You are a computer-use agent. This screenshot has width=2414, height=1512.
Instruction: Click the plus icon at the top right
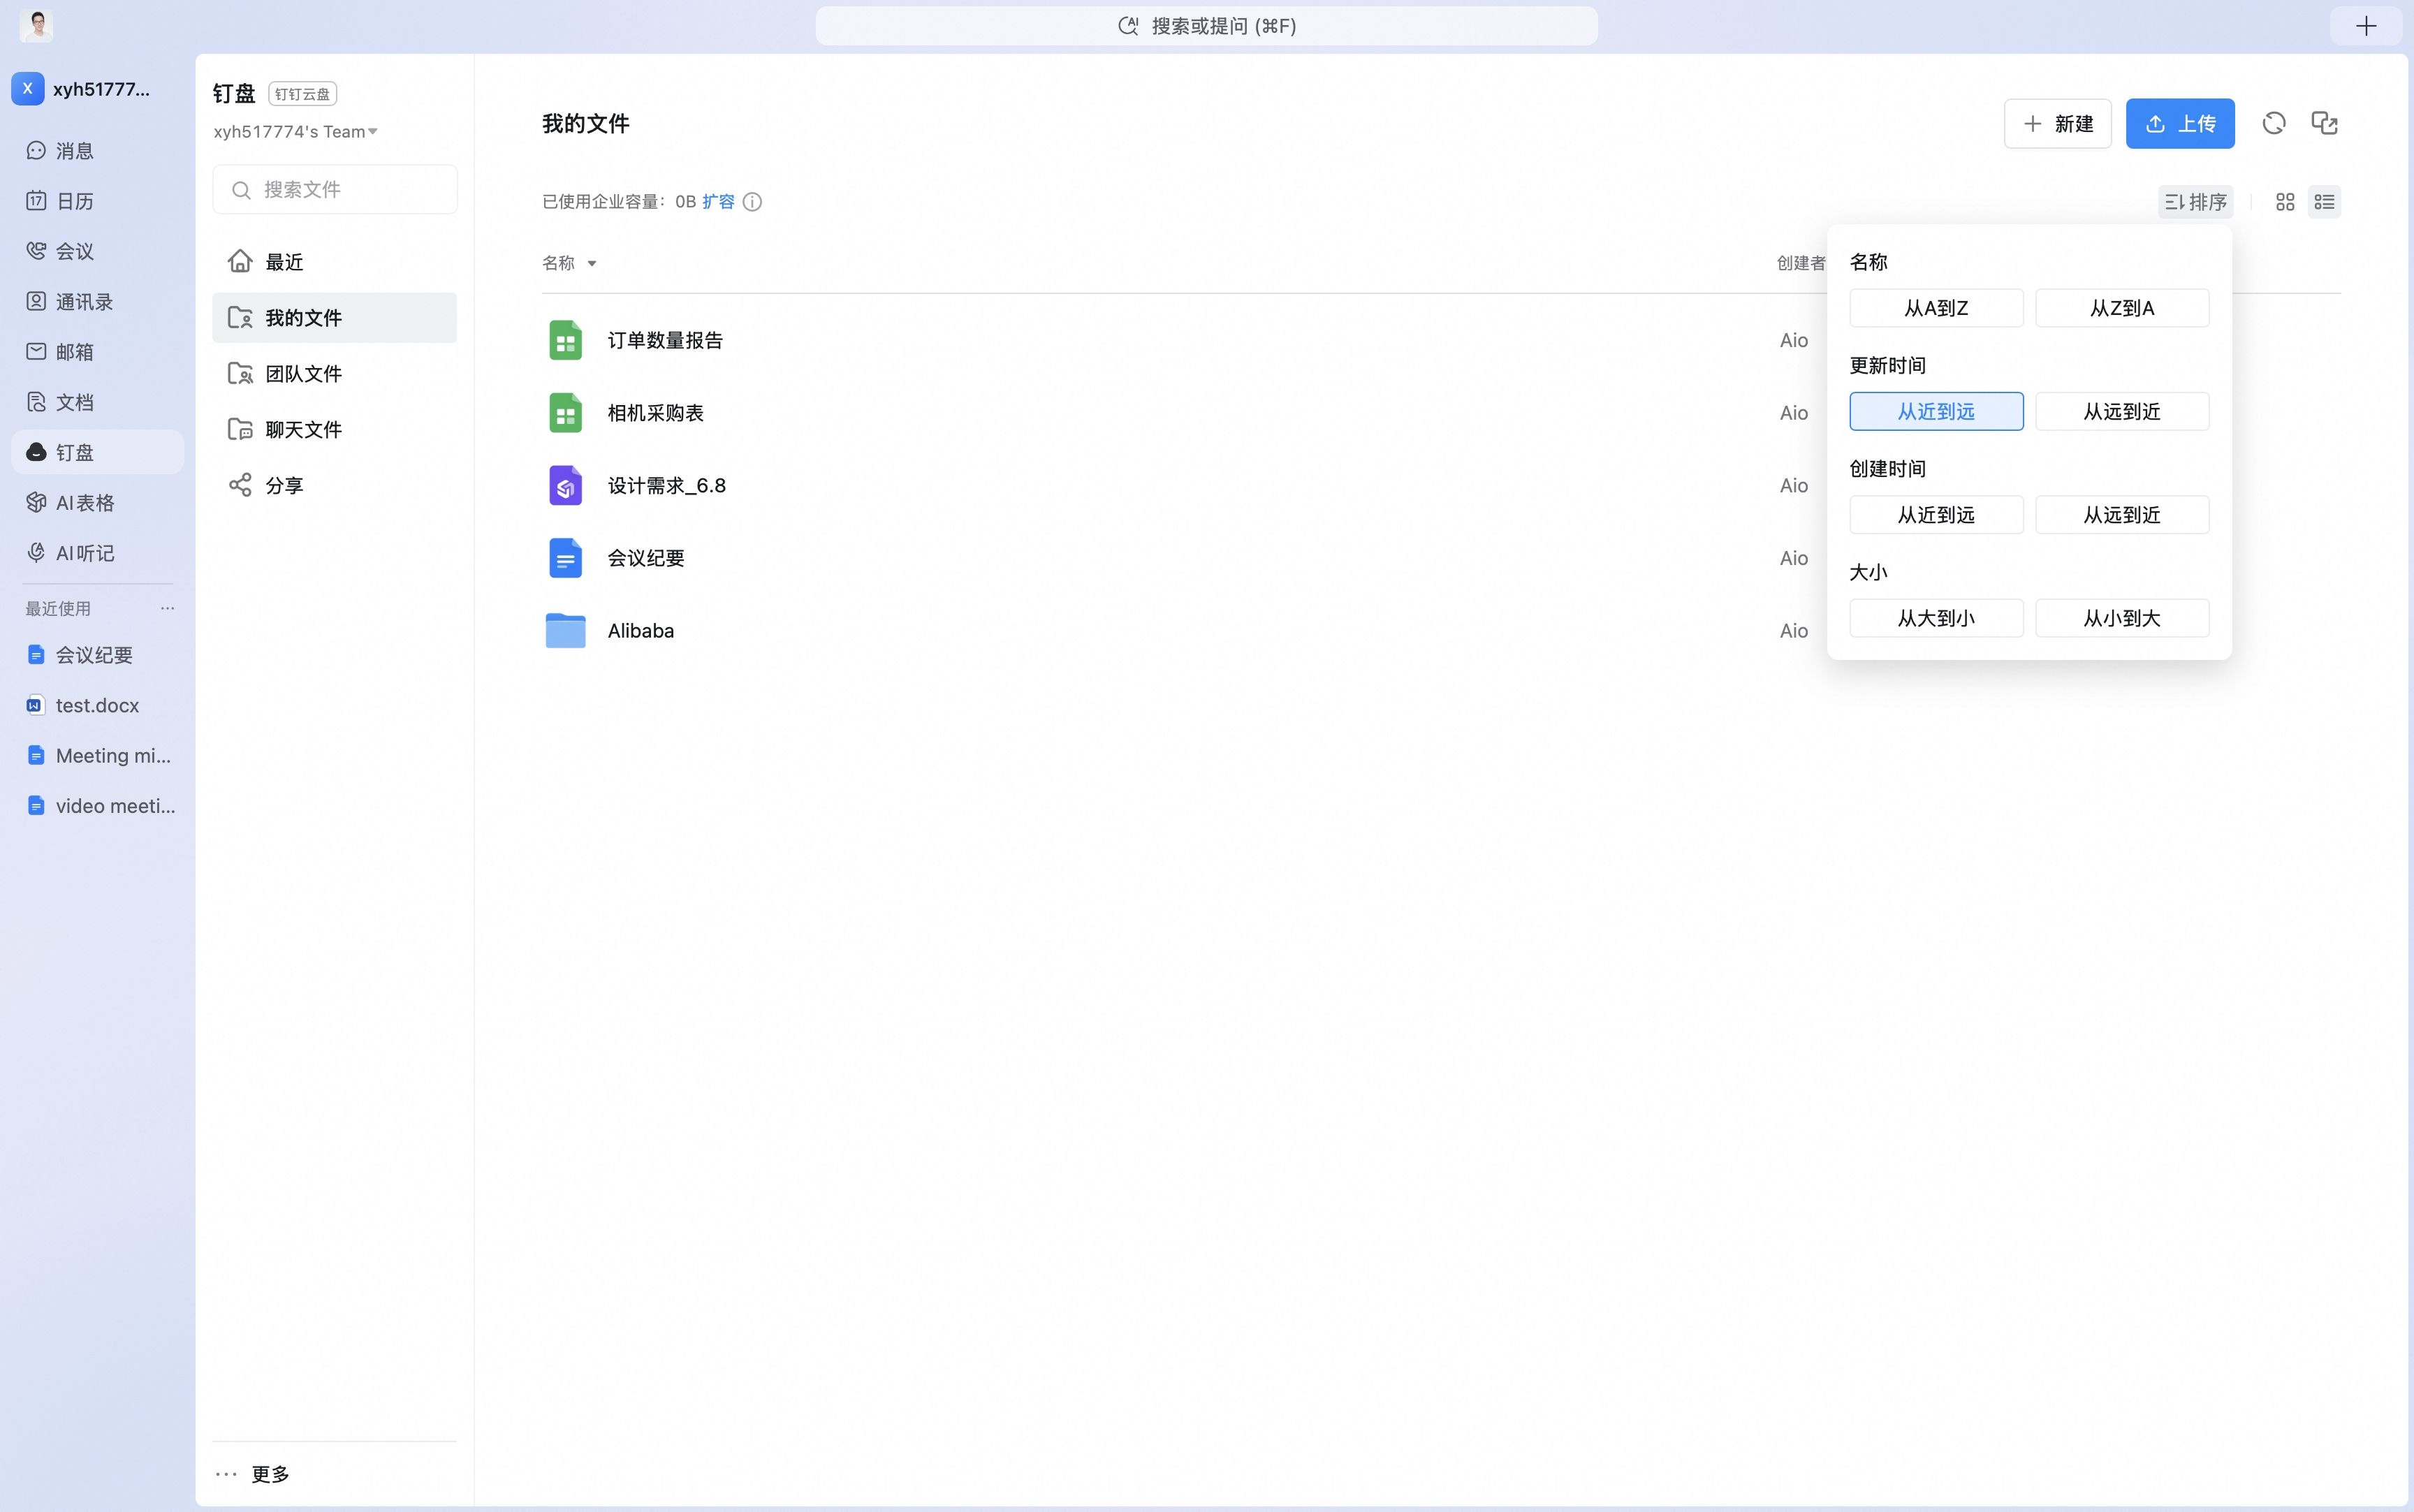tap(2365, 26)
